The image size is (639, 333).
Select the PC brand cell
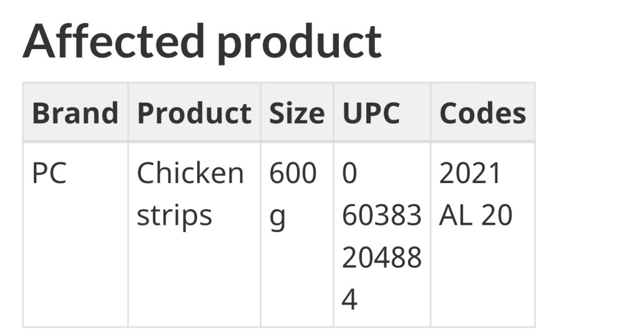[x=49, y=174]
